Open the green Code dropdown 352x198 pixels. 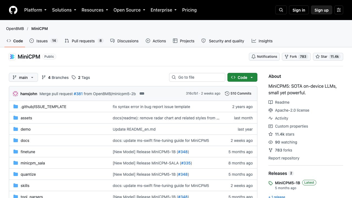pos(242,78)
